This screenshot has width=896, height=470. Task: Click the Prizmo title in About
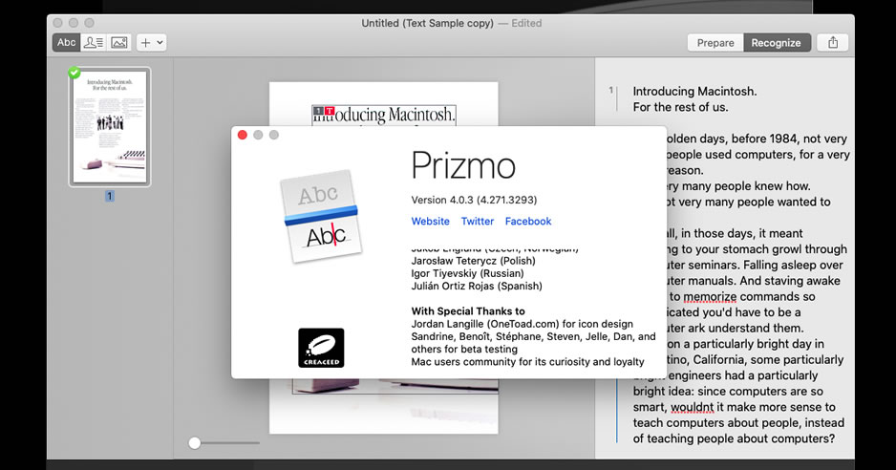point(463,166)
